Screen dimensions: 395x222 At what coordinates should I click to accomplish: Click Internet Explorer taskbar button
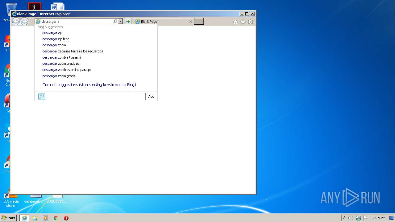click(24, 218)
